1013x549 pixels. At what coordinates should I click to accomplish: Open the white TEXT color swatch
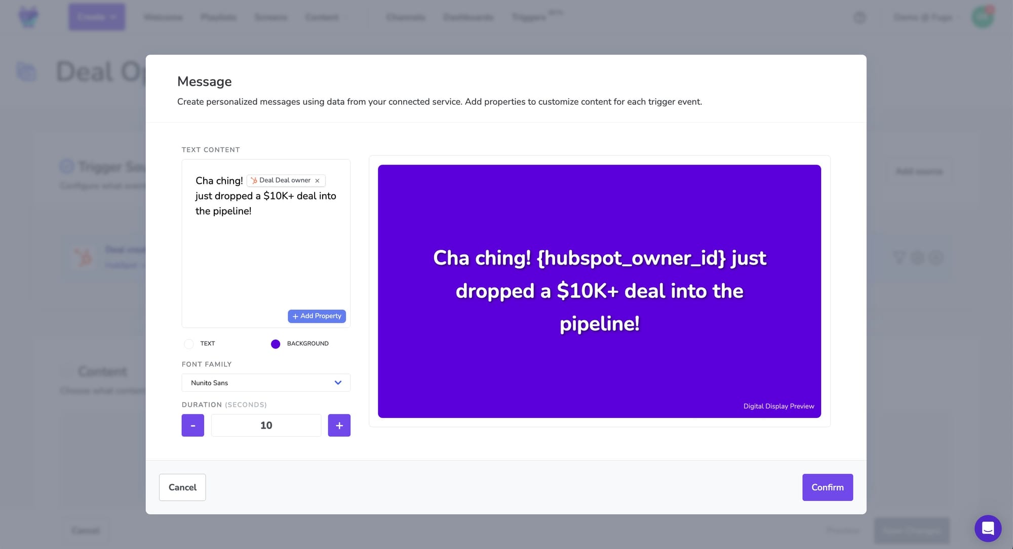pos(189,344)
